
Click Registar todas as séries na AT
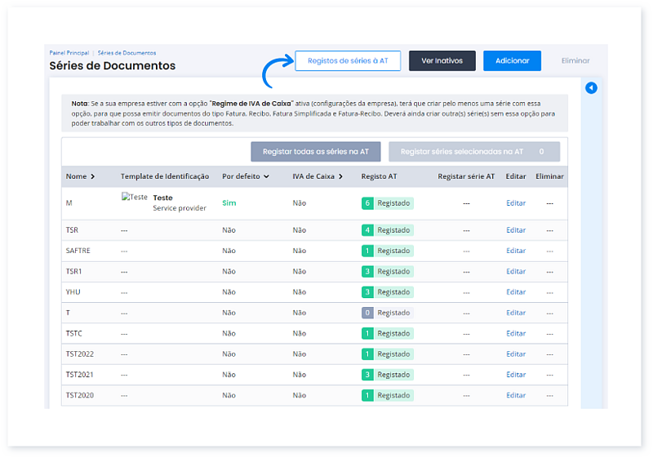pyautogui.click(x=316, y=152)
